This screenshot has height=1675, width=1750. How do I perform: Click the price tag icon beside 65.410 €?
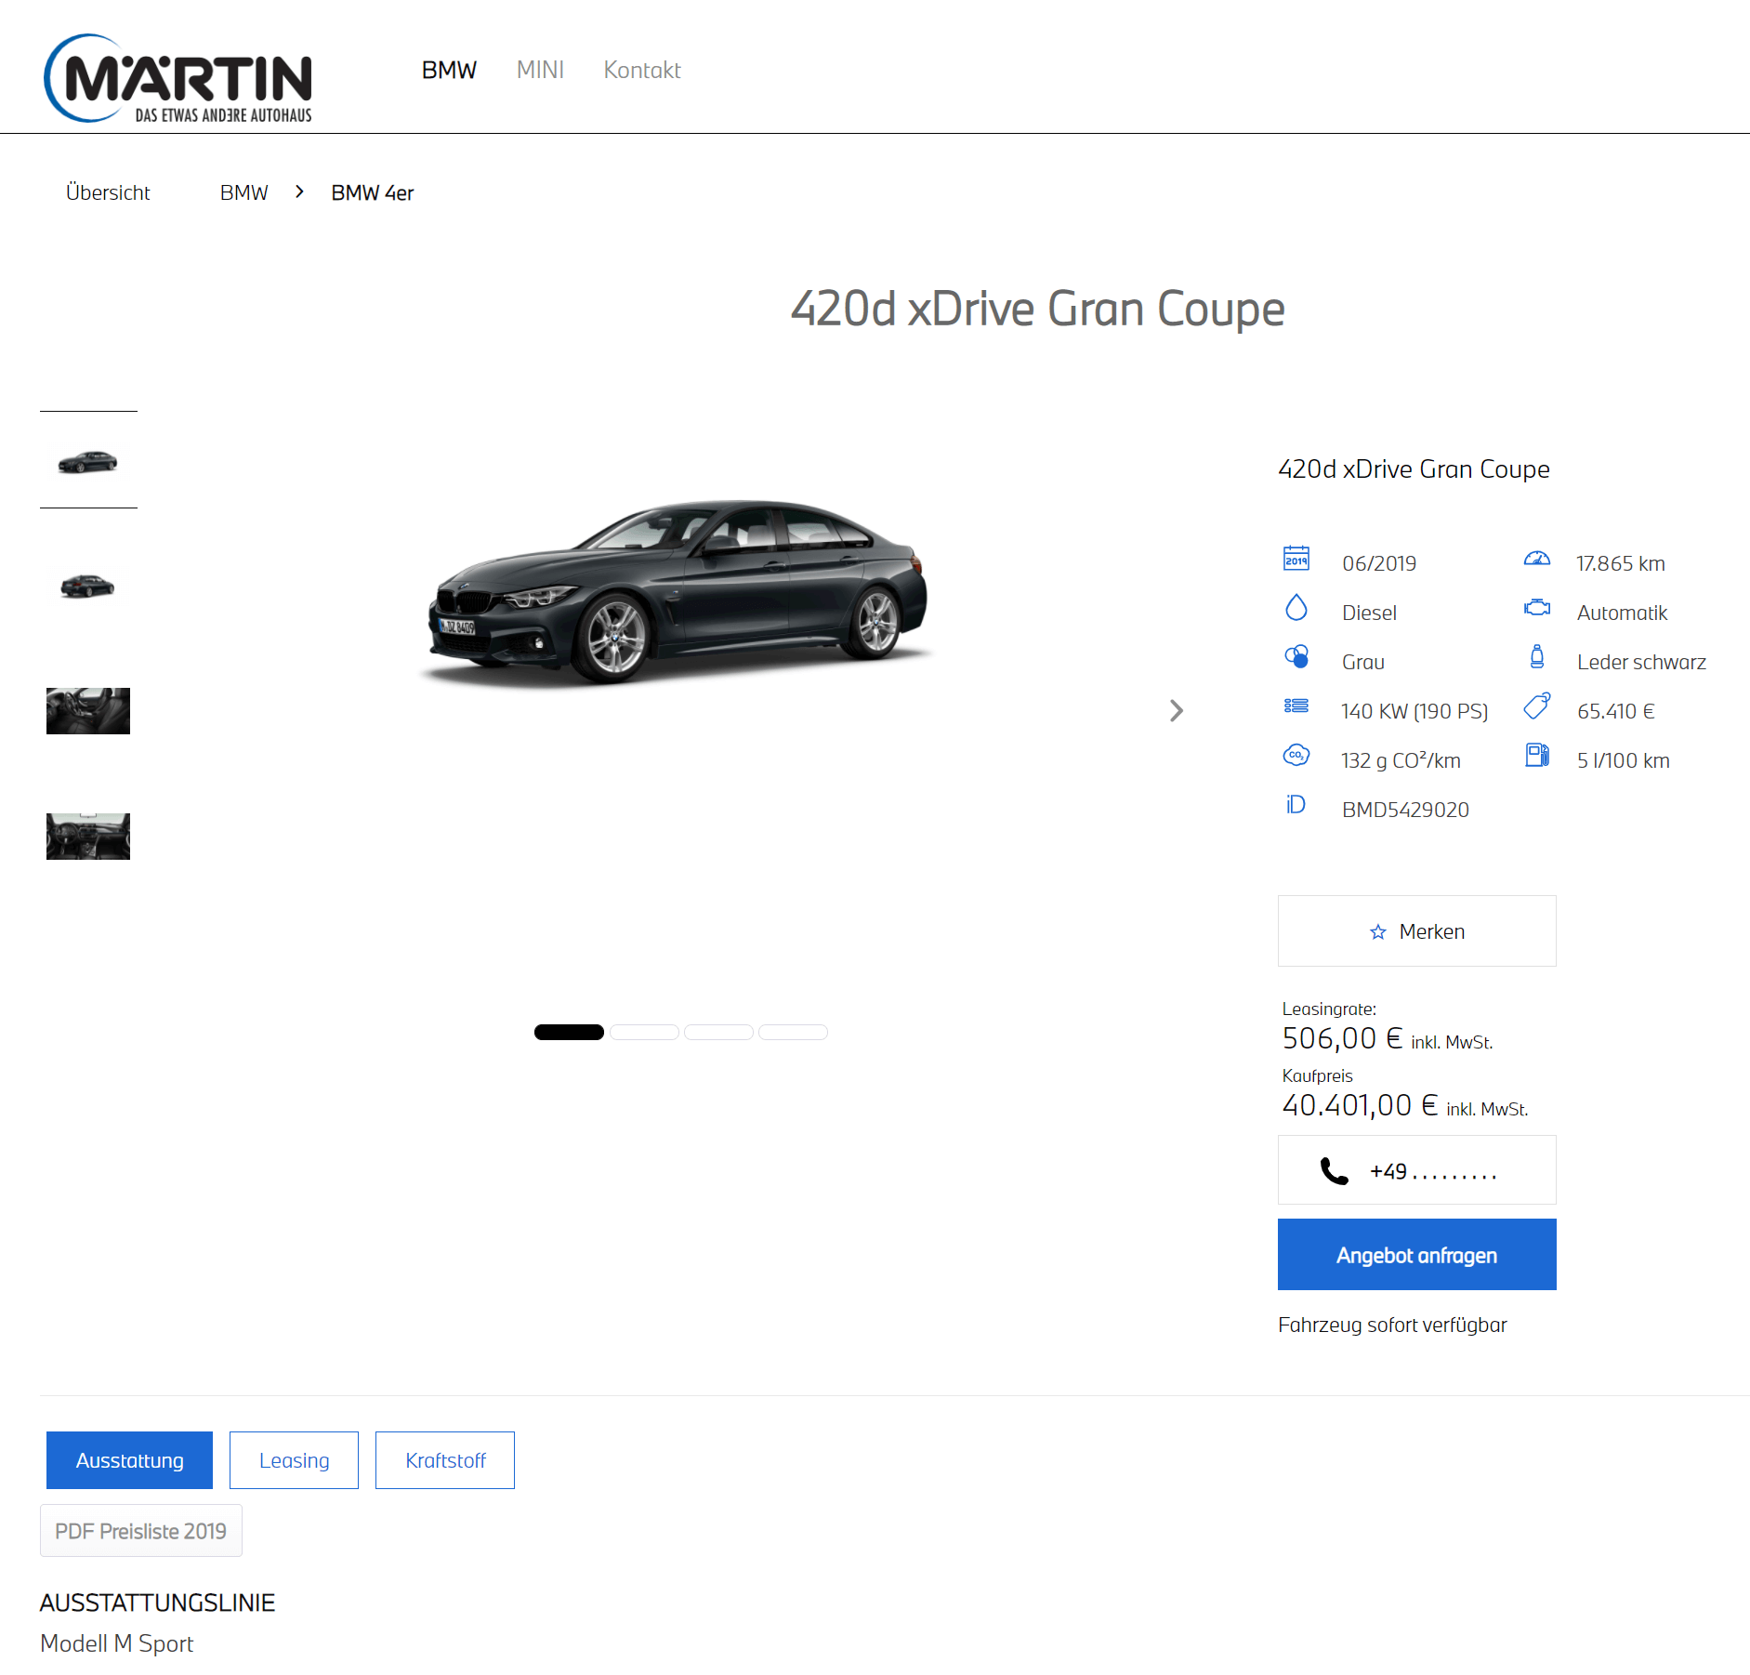pos(1537,706)
